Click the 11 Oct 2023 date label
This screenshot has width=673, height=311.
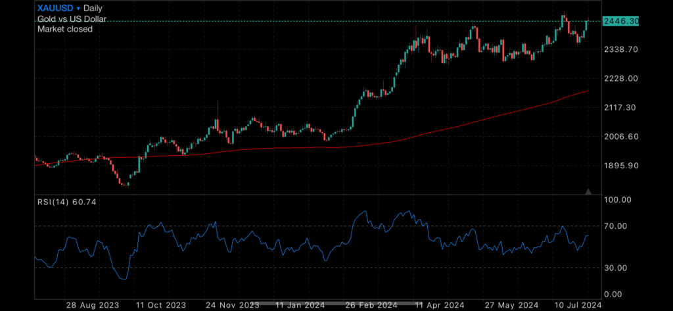[160, 305]
